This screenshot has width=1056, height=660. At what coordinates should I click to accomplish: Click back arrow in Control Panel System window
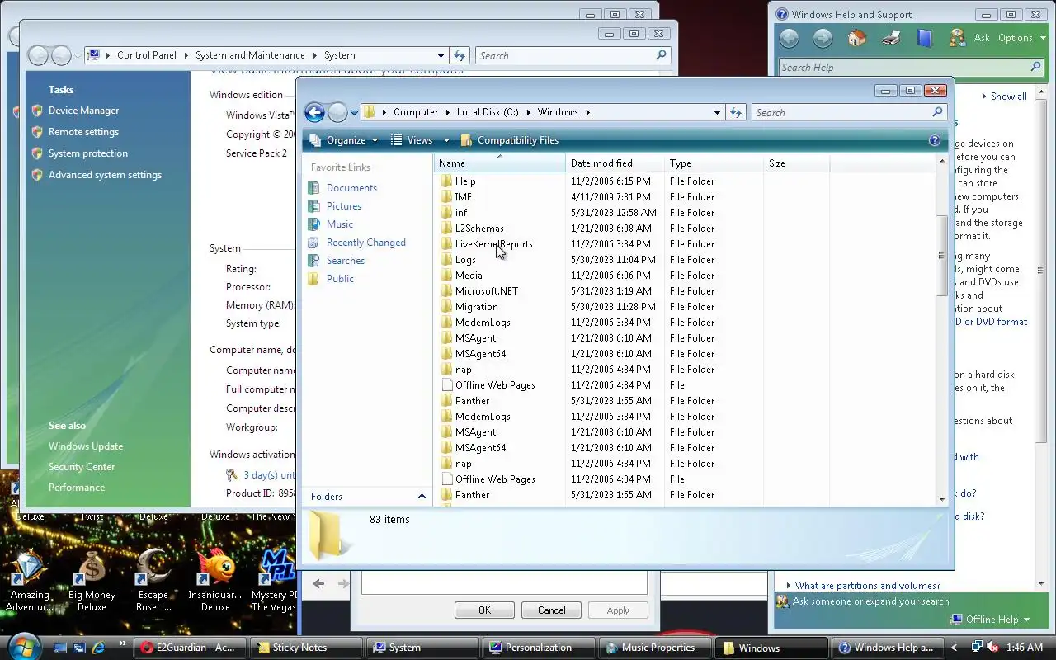click(38, 55)
